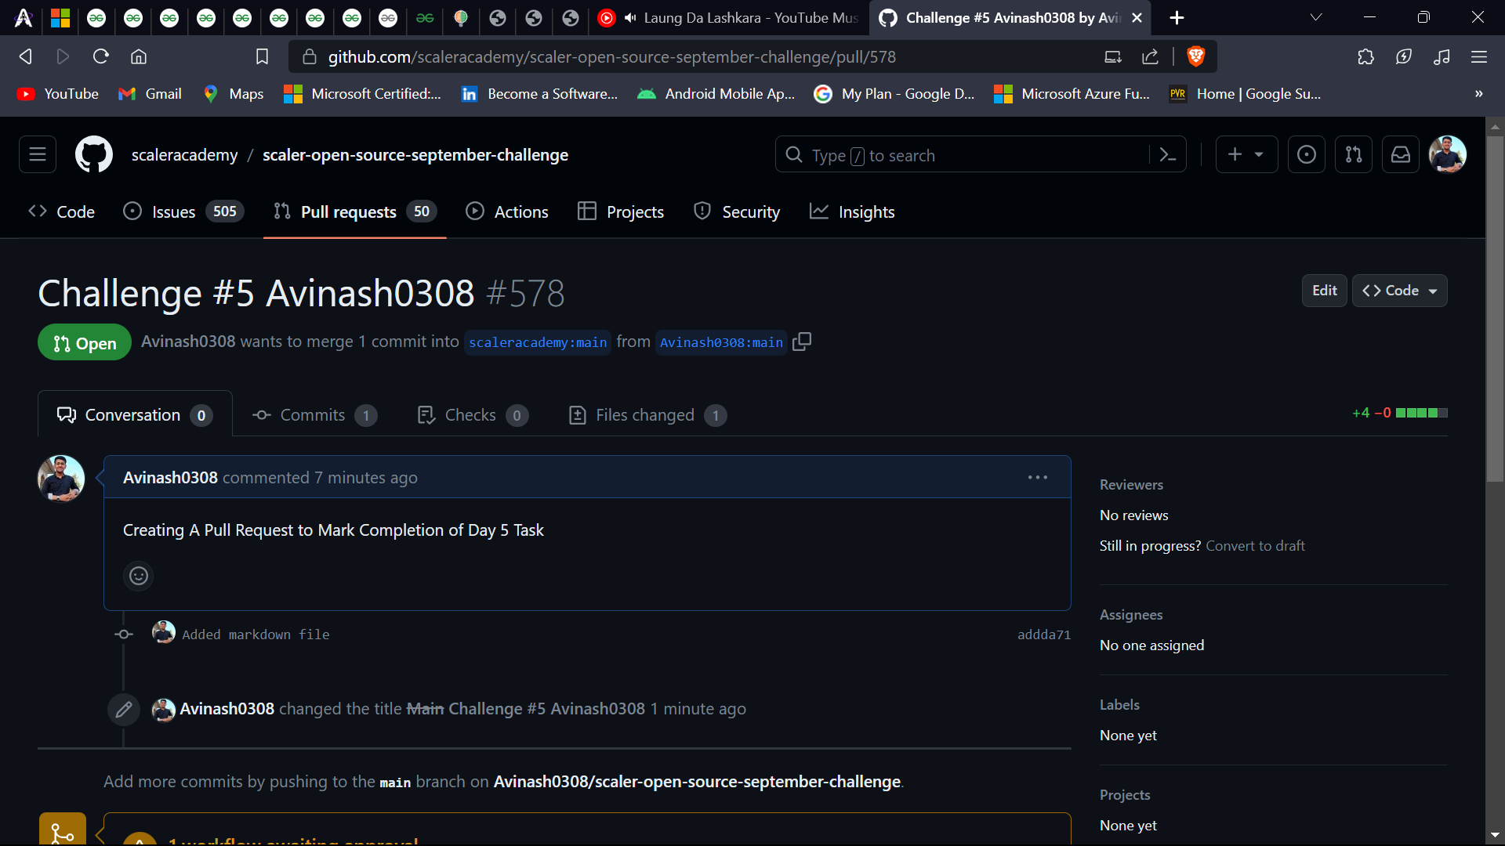Copy the Avinash0308:main branch name
Image resolution: width=1505 pixels, height=846 pixels.
click(x=801, y=342)
